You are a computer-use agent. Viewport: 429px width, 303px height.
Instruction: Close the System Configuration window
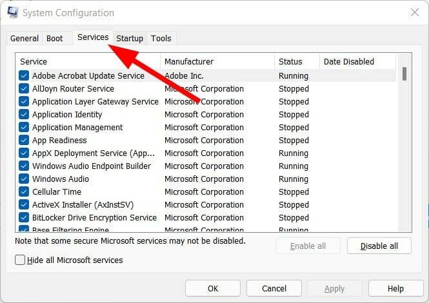(414, 12)
